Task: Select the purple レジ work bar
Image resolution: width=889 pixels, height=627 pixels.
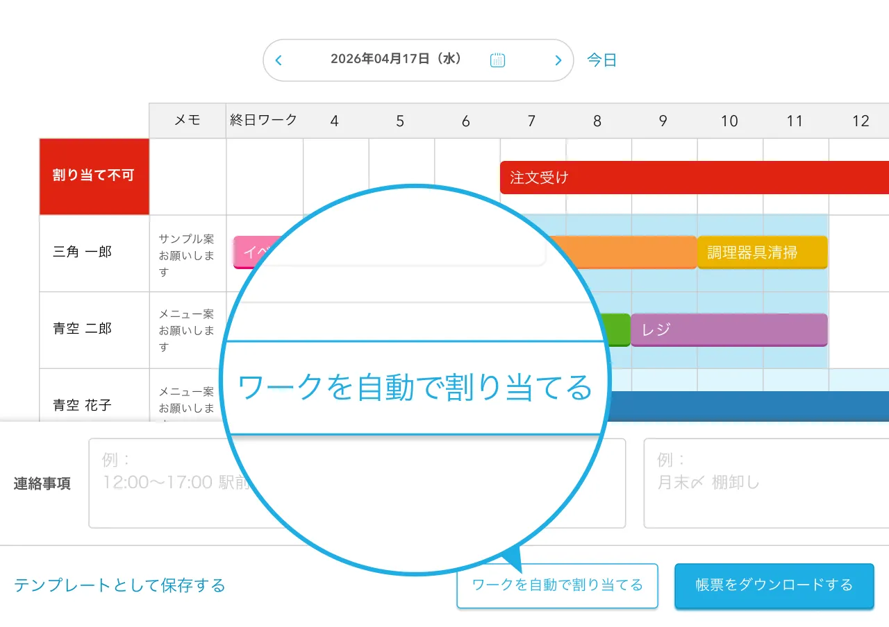Action: tap(729, 330)
